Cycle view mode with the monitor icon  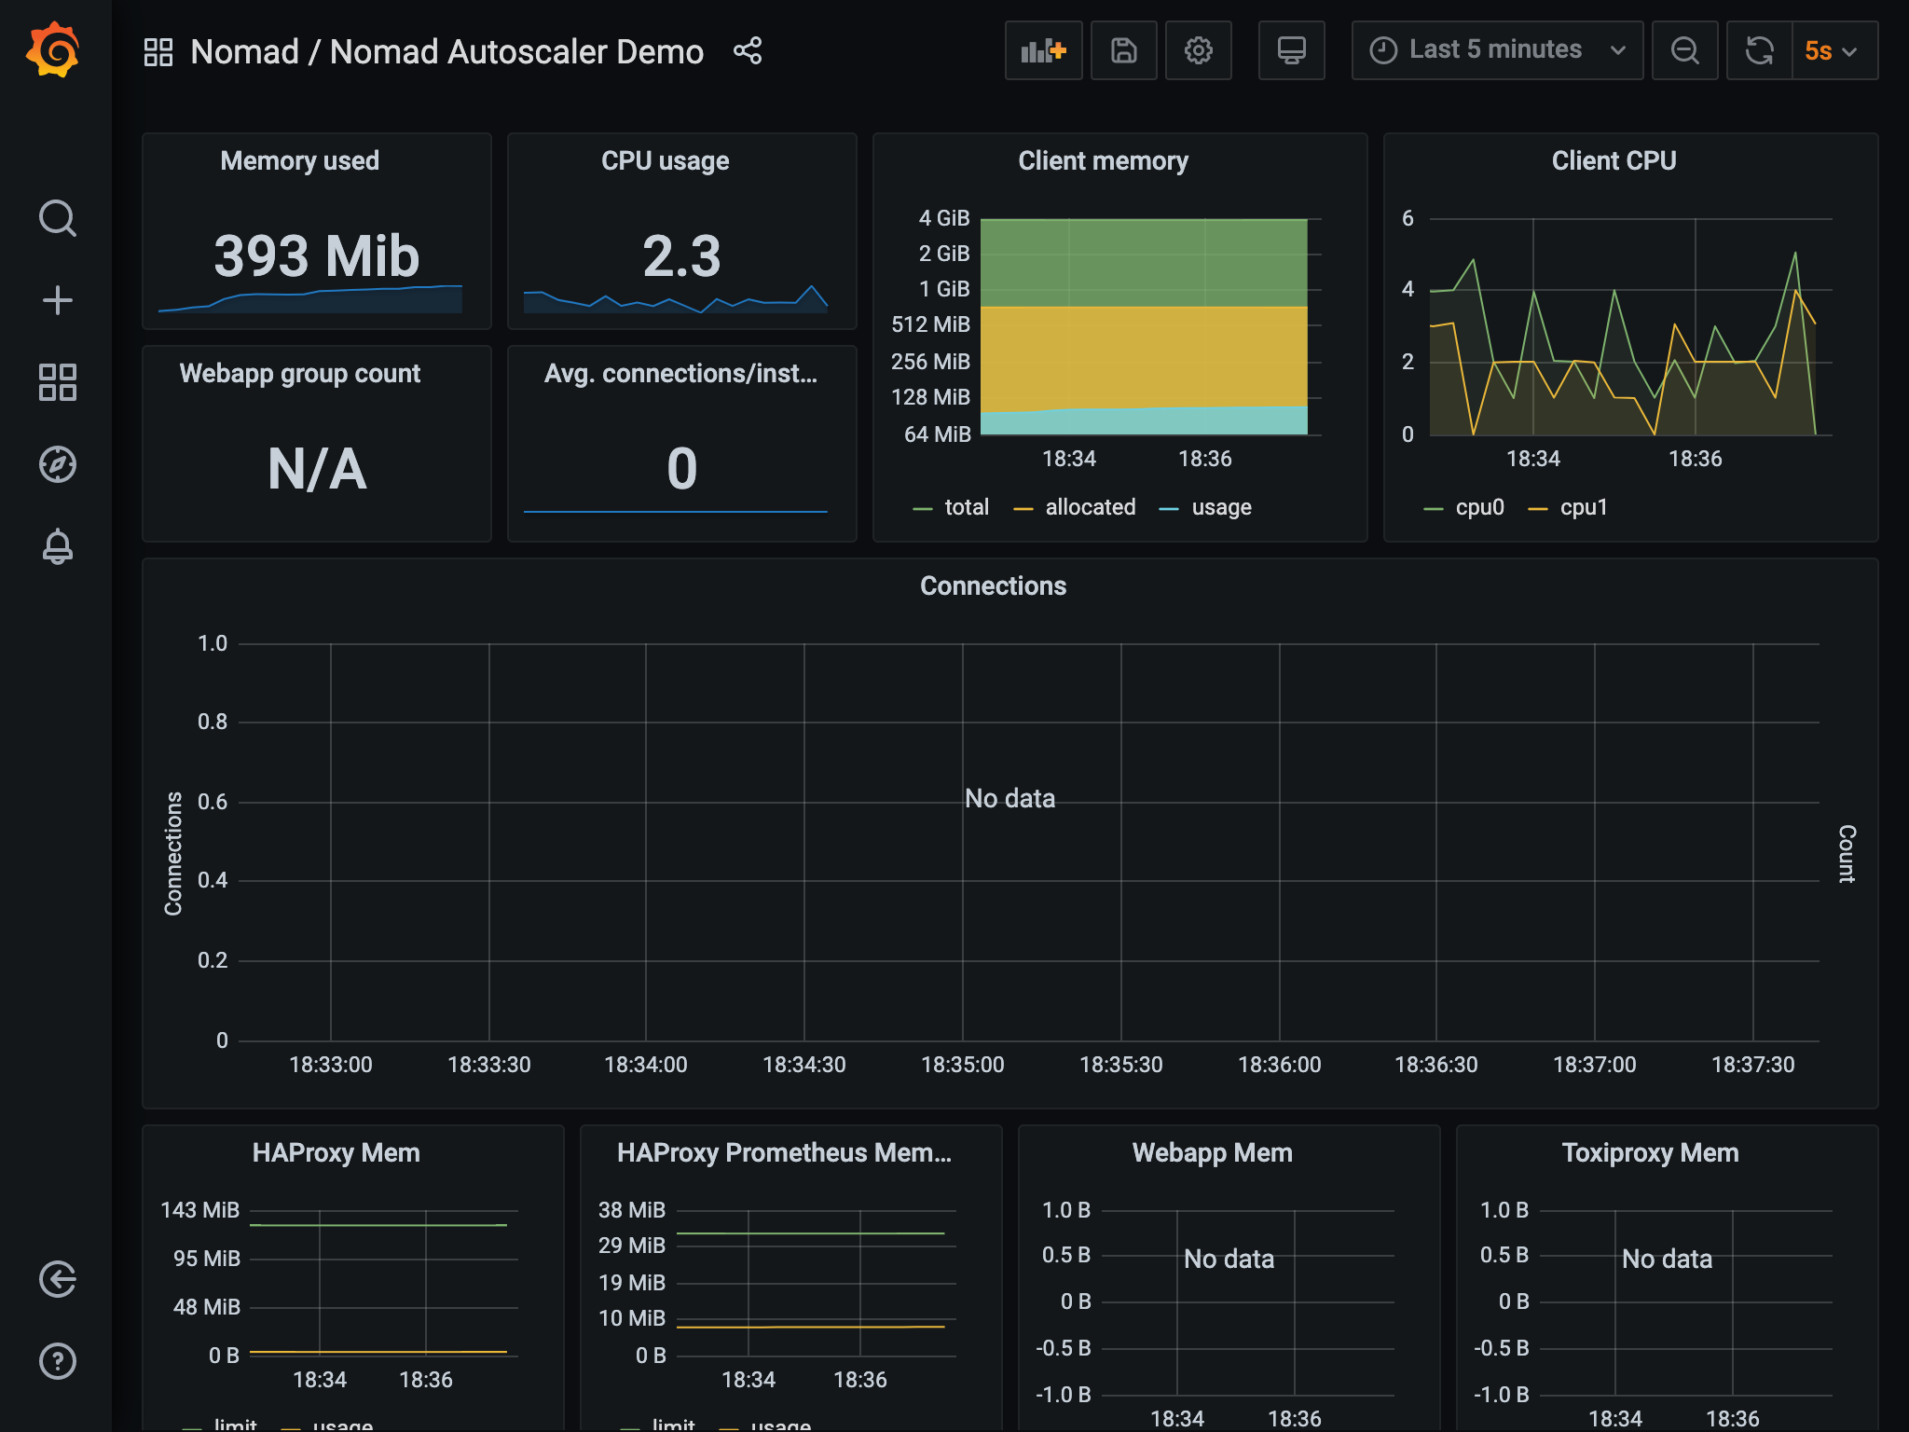click(x=1291, y=50)
